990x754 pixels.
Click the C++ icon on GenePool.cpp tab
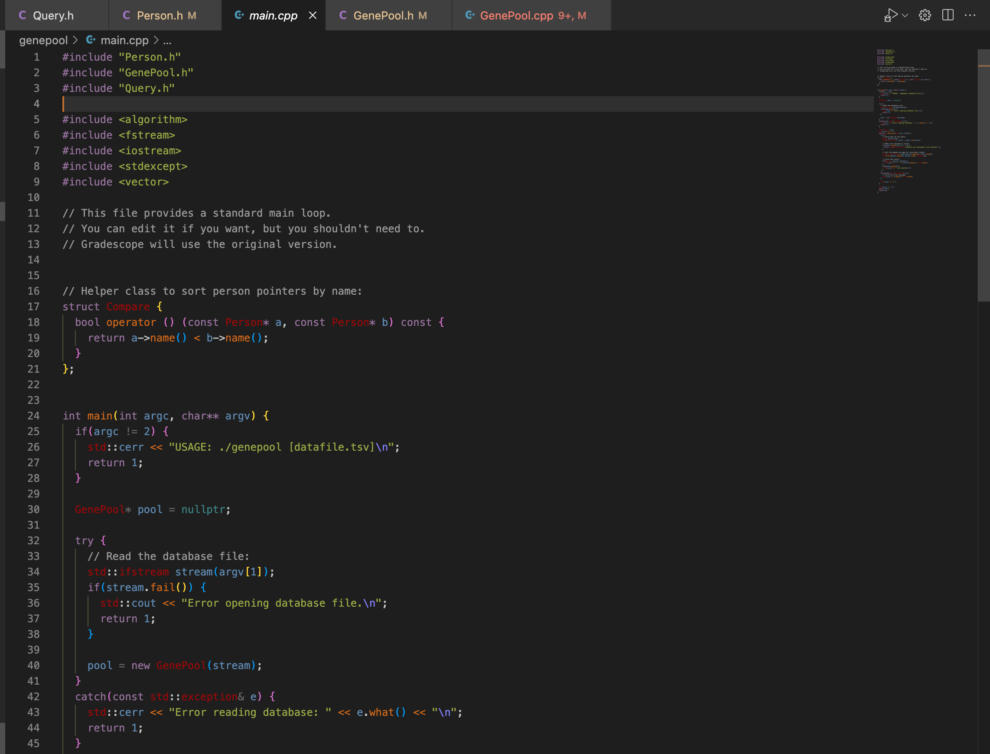click(x=470, y=15)
